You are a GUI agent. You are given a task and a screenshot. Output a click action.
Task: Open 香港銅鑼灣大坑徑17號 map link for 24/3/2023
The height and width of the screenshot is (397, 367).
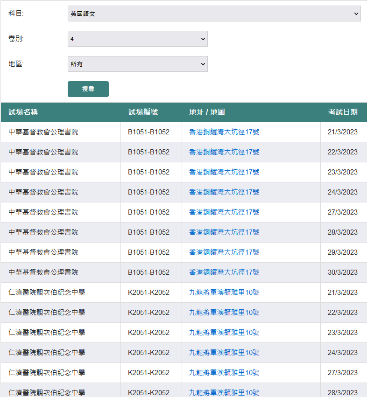click(x=224, y=192)
